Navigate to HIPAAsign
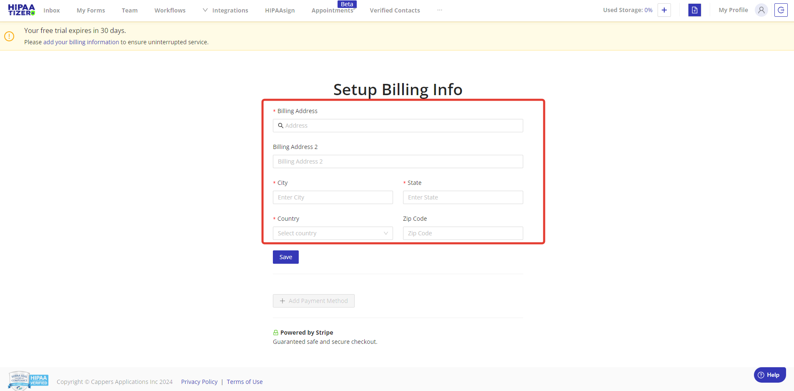Screen dimensions: 794x391 [x=280, y=10]
